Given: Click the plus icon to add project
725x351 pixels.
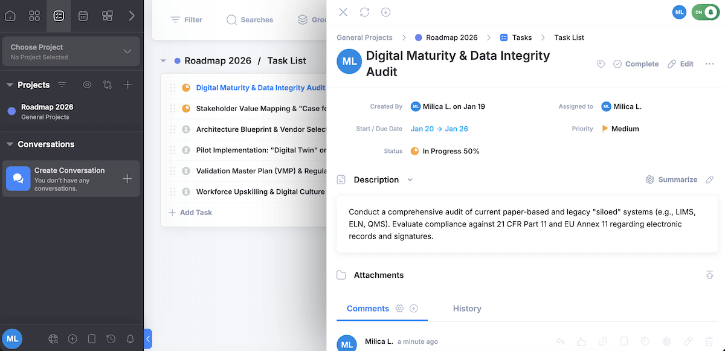Looking at the screenshot, I should tap(127, 85).
